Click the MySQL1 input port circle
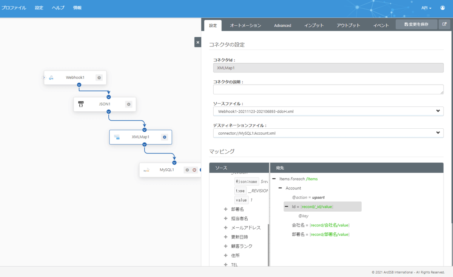Image resolution: width=453 pixels, height=277 pixels. 174,163
